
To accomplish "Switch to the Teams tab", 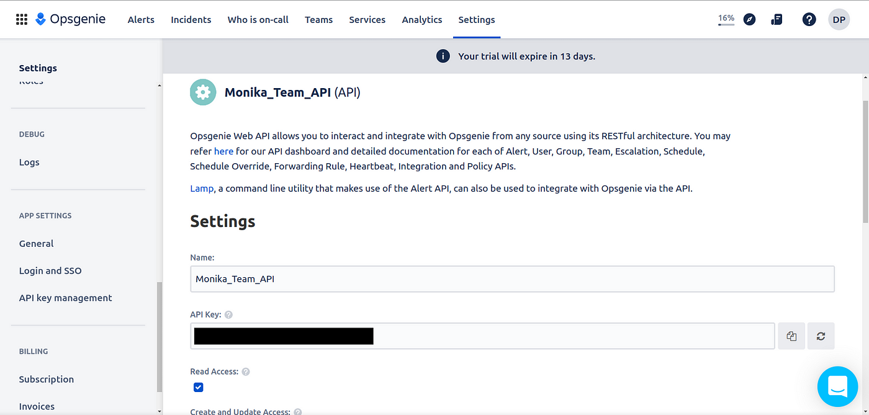I will [x=319, y=19].
